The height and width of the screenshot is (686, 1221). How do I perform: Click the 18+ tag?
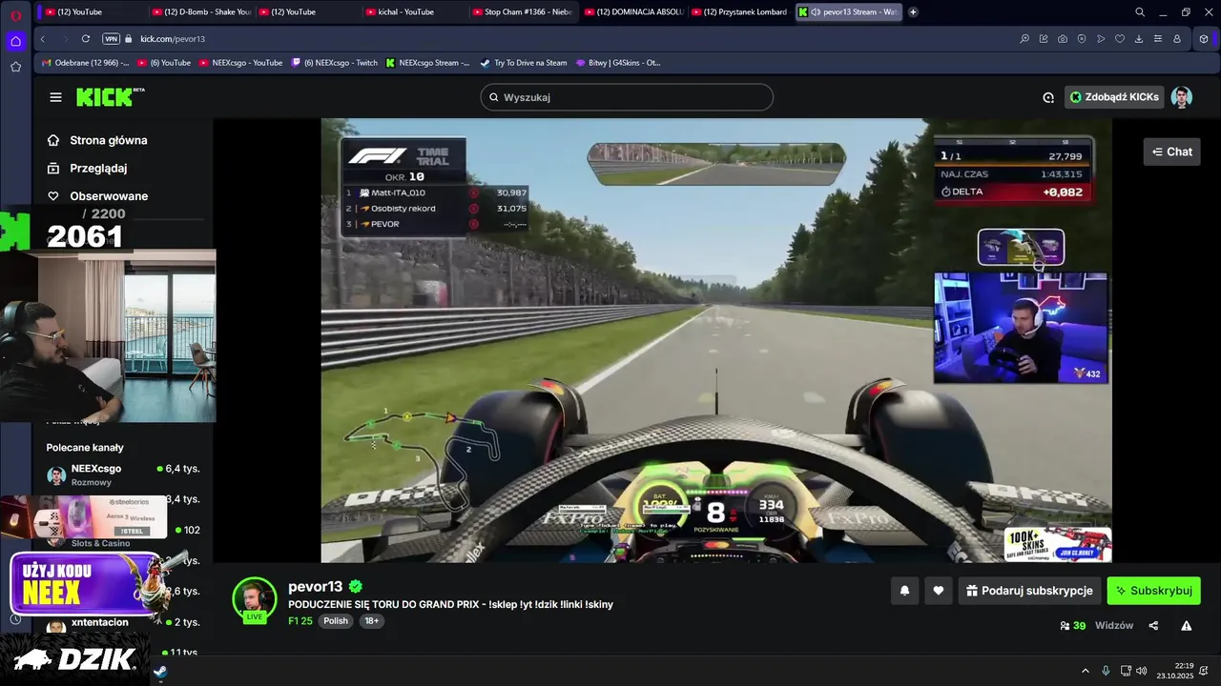pyautogui.click(x=371, y=621)
